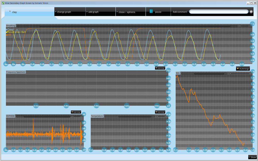
Task: Click the plus icon beside the comment field
Action: click(251, 11)
